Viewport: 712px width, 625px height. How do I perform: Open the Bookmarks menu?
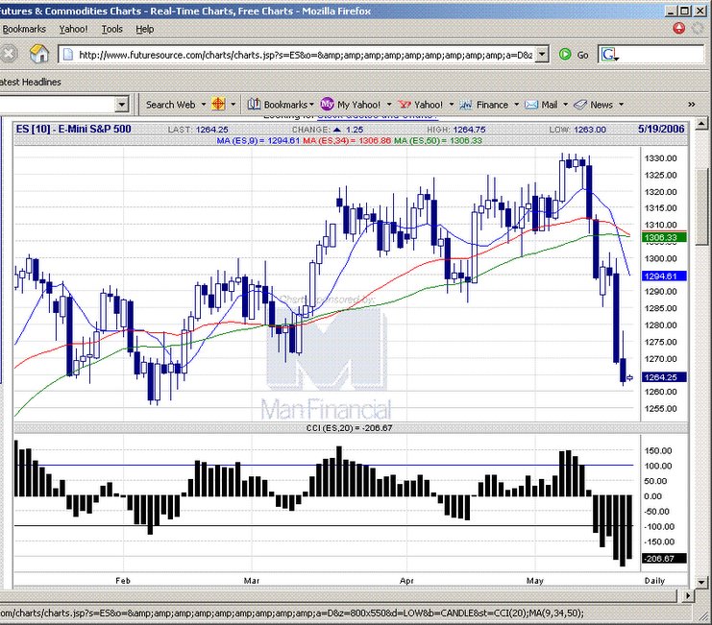(x=24, y=29)
